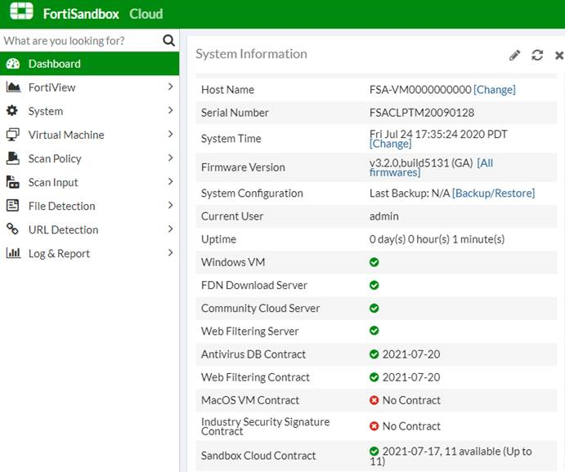Viewport: 565px width, 472px height.
Task: Open the Scan Policy menu item
Action: click(89, 158)
